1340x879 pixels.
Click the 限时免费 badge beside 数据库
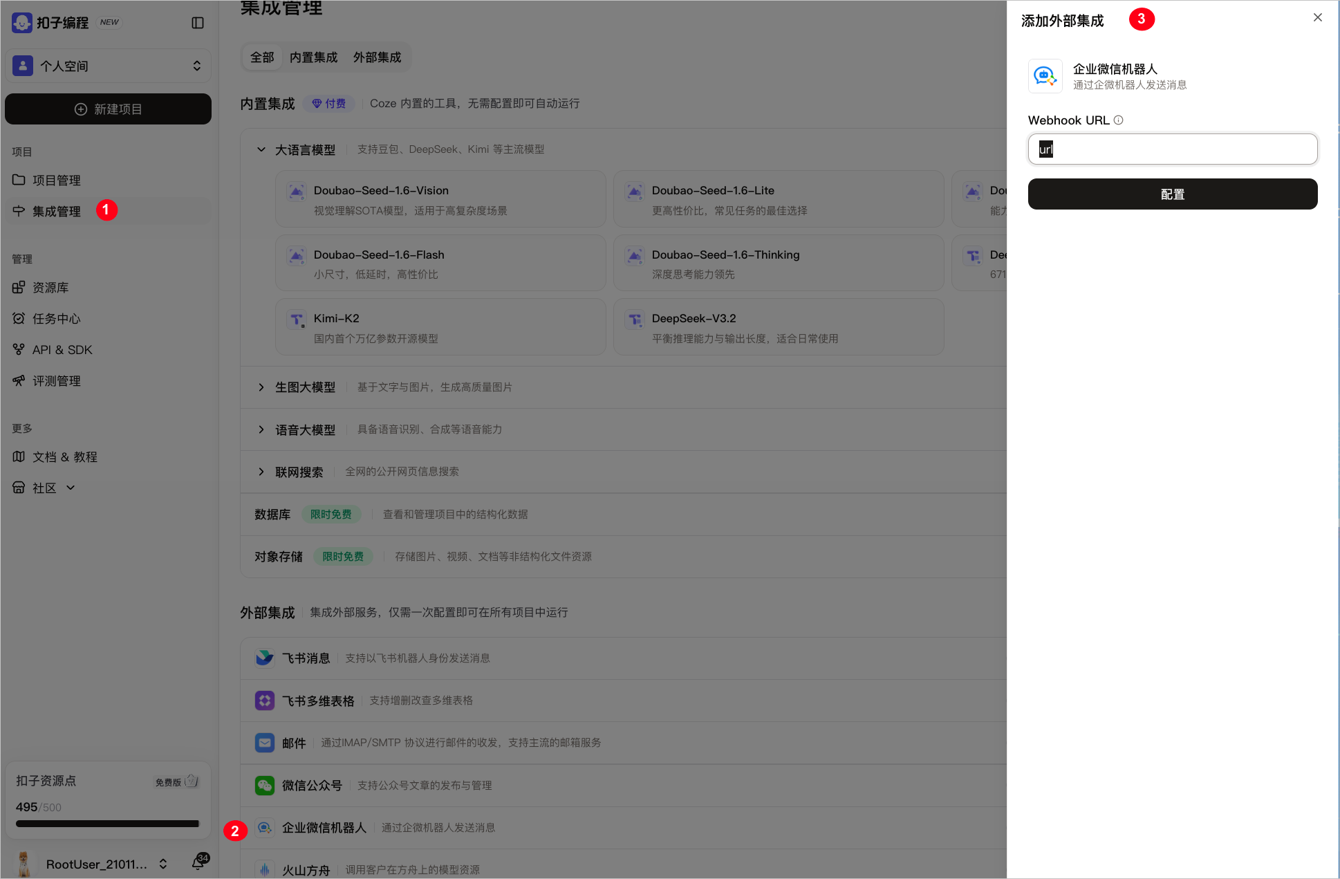331,515
